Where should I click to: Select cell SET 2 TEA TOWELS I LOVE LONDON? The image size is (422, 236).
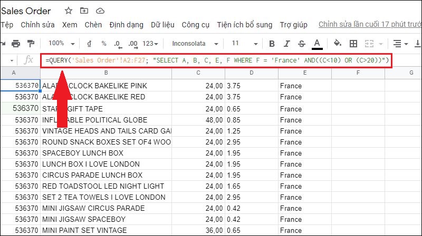coord(106,197)
